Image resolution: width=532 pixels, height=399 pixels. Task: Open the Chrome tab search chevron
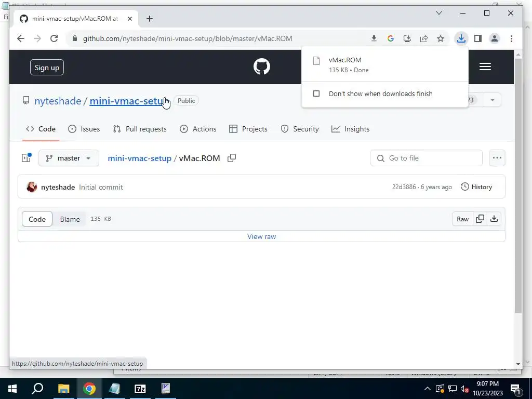[438, 13]
